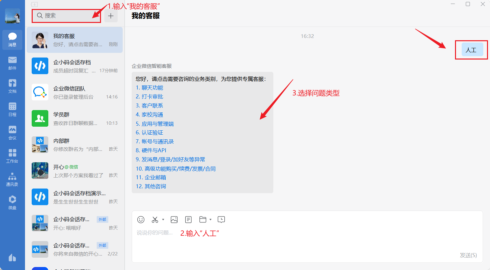The image size is (490, 270).
Task: Click link 5. 应用与管理端
Action: pos(155,124)
